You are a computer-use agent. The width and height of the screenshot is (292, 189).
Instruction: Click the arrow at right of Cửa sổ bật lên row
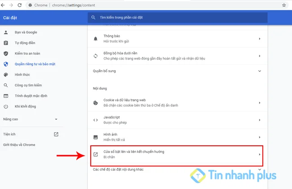click(260, 154)
